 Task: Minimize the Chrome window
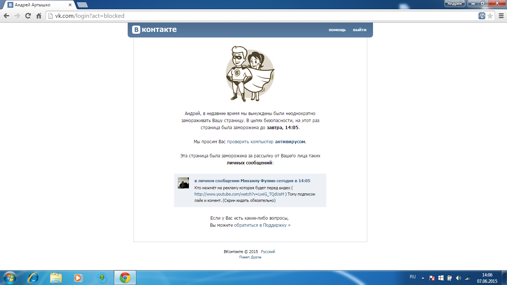coord(473,3)
